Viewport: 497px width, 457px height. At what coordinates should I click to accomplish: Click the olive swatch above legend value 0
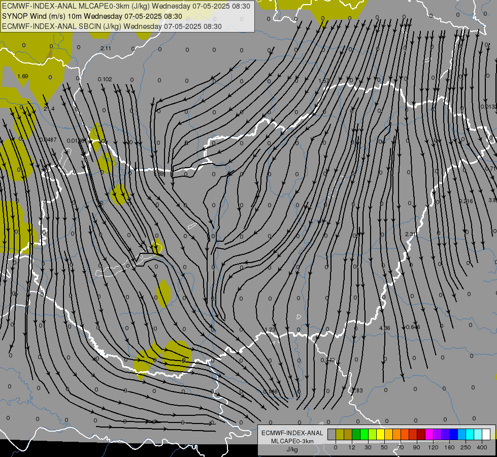click(340, 434)
